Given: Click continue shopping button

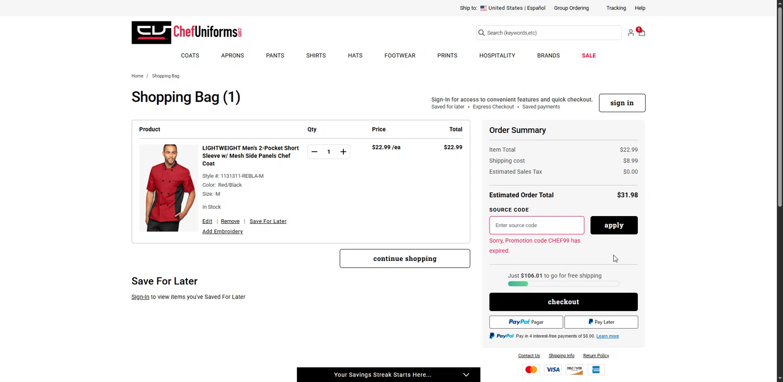Looking at the screenshot, I should coord(405,258).
